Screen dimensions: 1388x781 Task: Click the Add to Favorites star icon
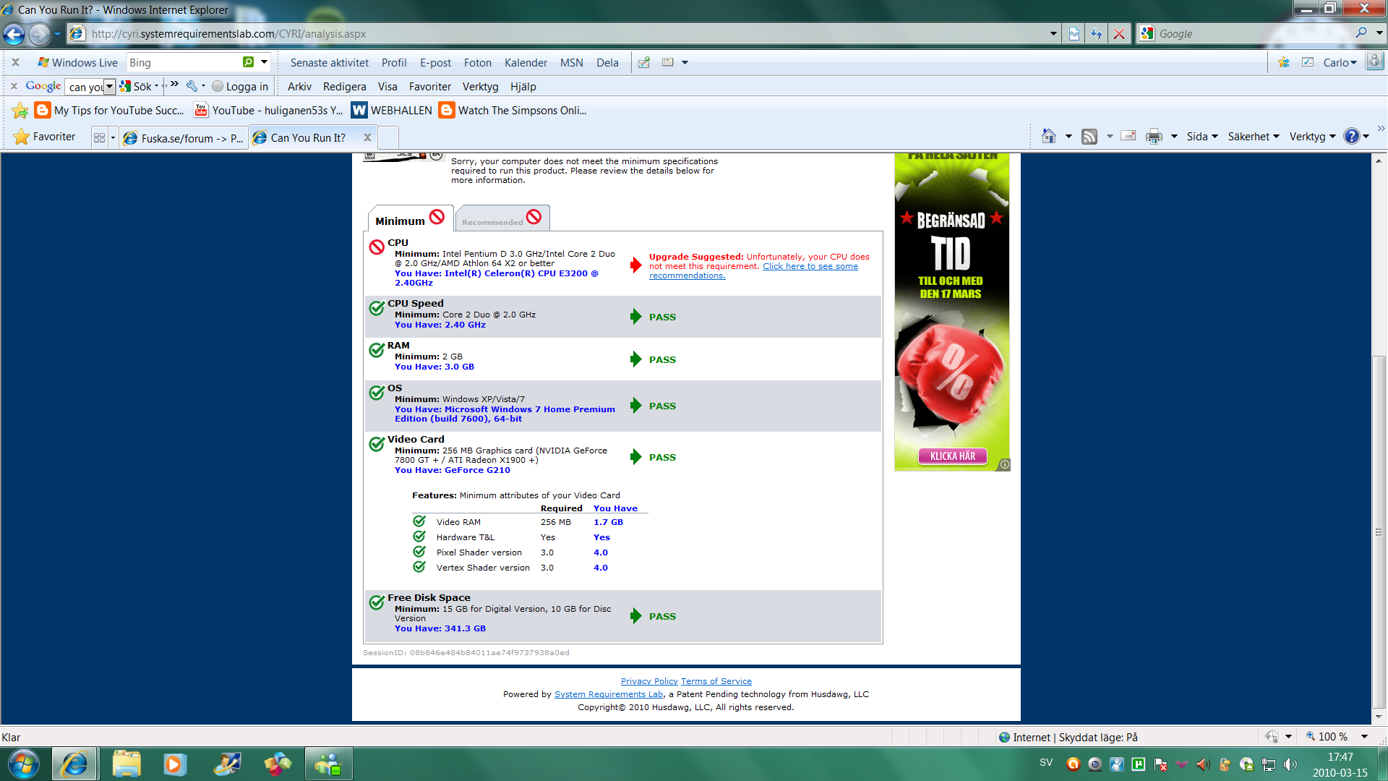(x=20, y=111)
